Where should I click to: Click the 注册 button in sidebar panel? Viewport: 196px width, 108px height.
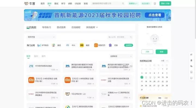coord(147,52)
